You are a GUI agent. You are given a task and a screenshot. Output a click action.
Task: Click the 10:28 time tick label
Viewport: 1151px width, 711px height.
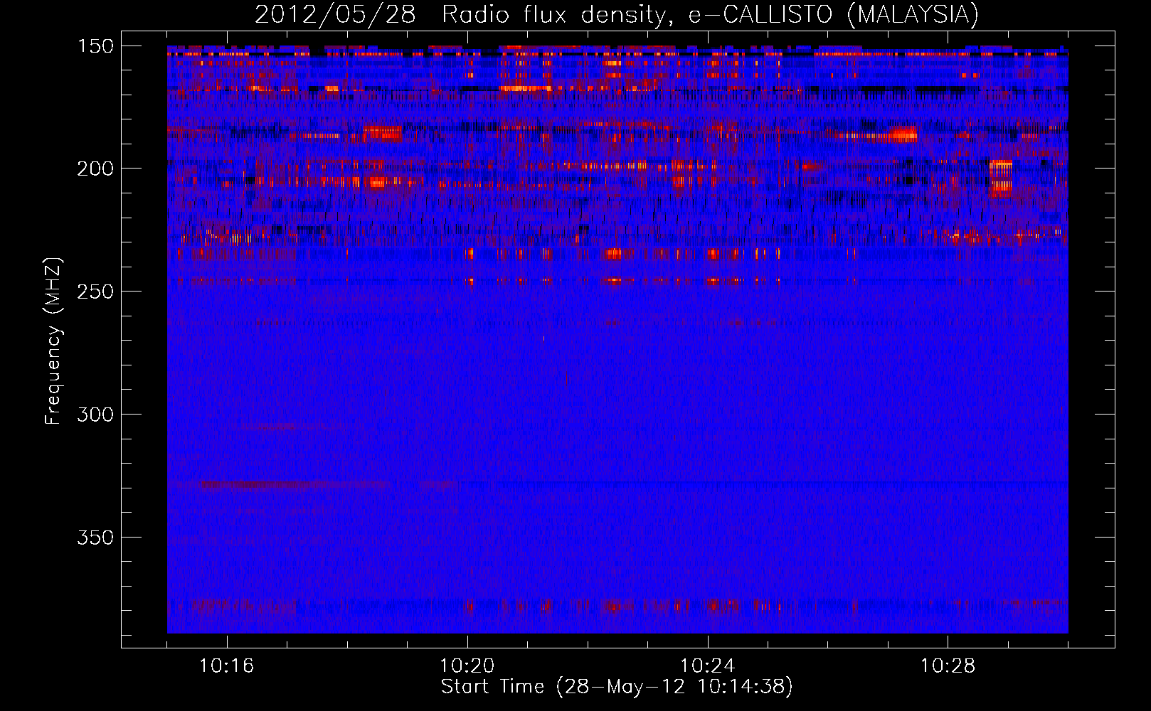[948, 666]
